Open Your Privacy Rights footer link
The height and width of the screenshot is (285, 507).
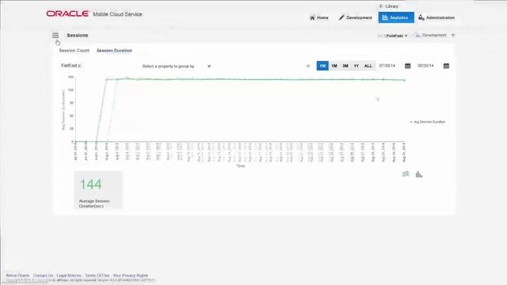click(x=130, y=275)
